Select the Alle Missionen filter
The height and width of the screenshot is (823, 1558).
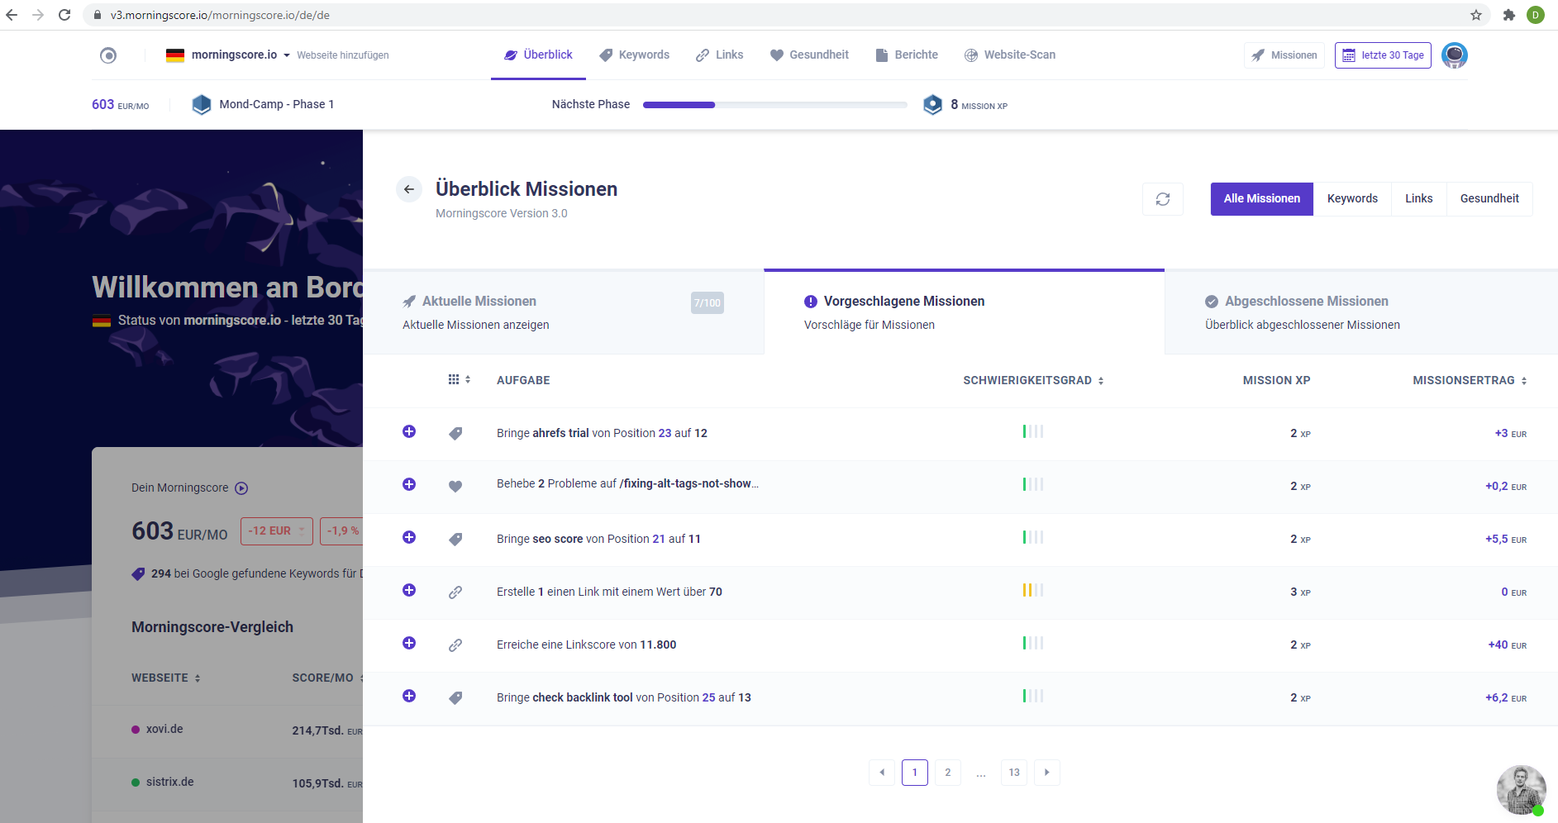coord(1261,199)
